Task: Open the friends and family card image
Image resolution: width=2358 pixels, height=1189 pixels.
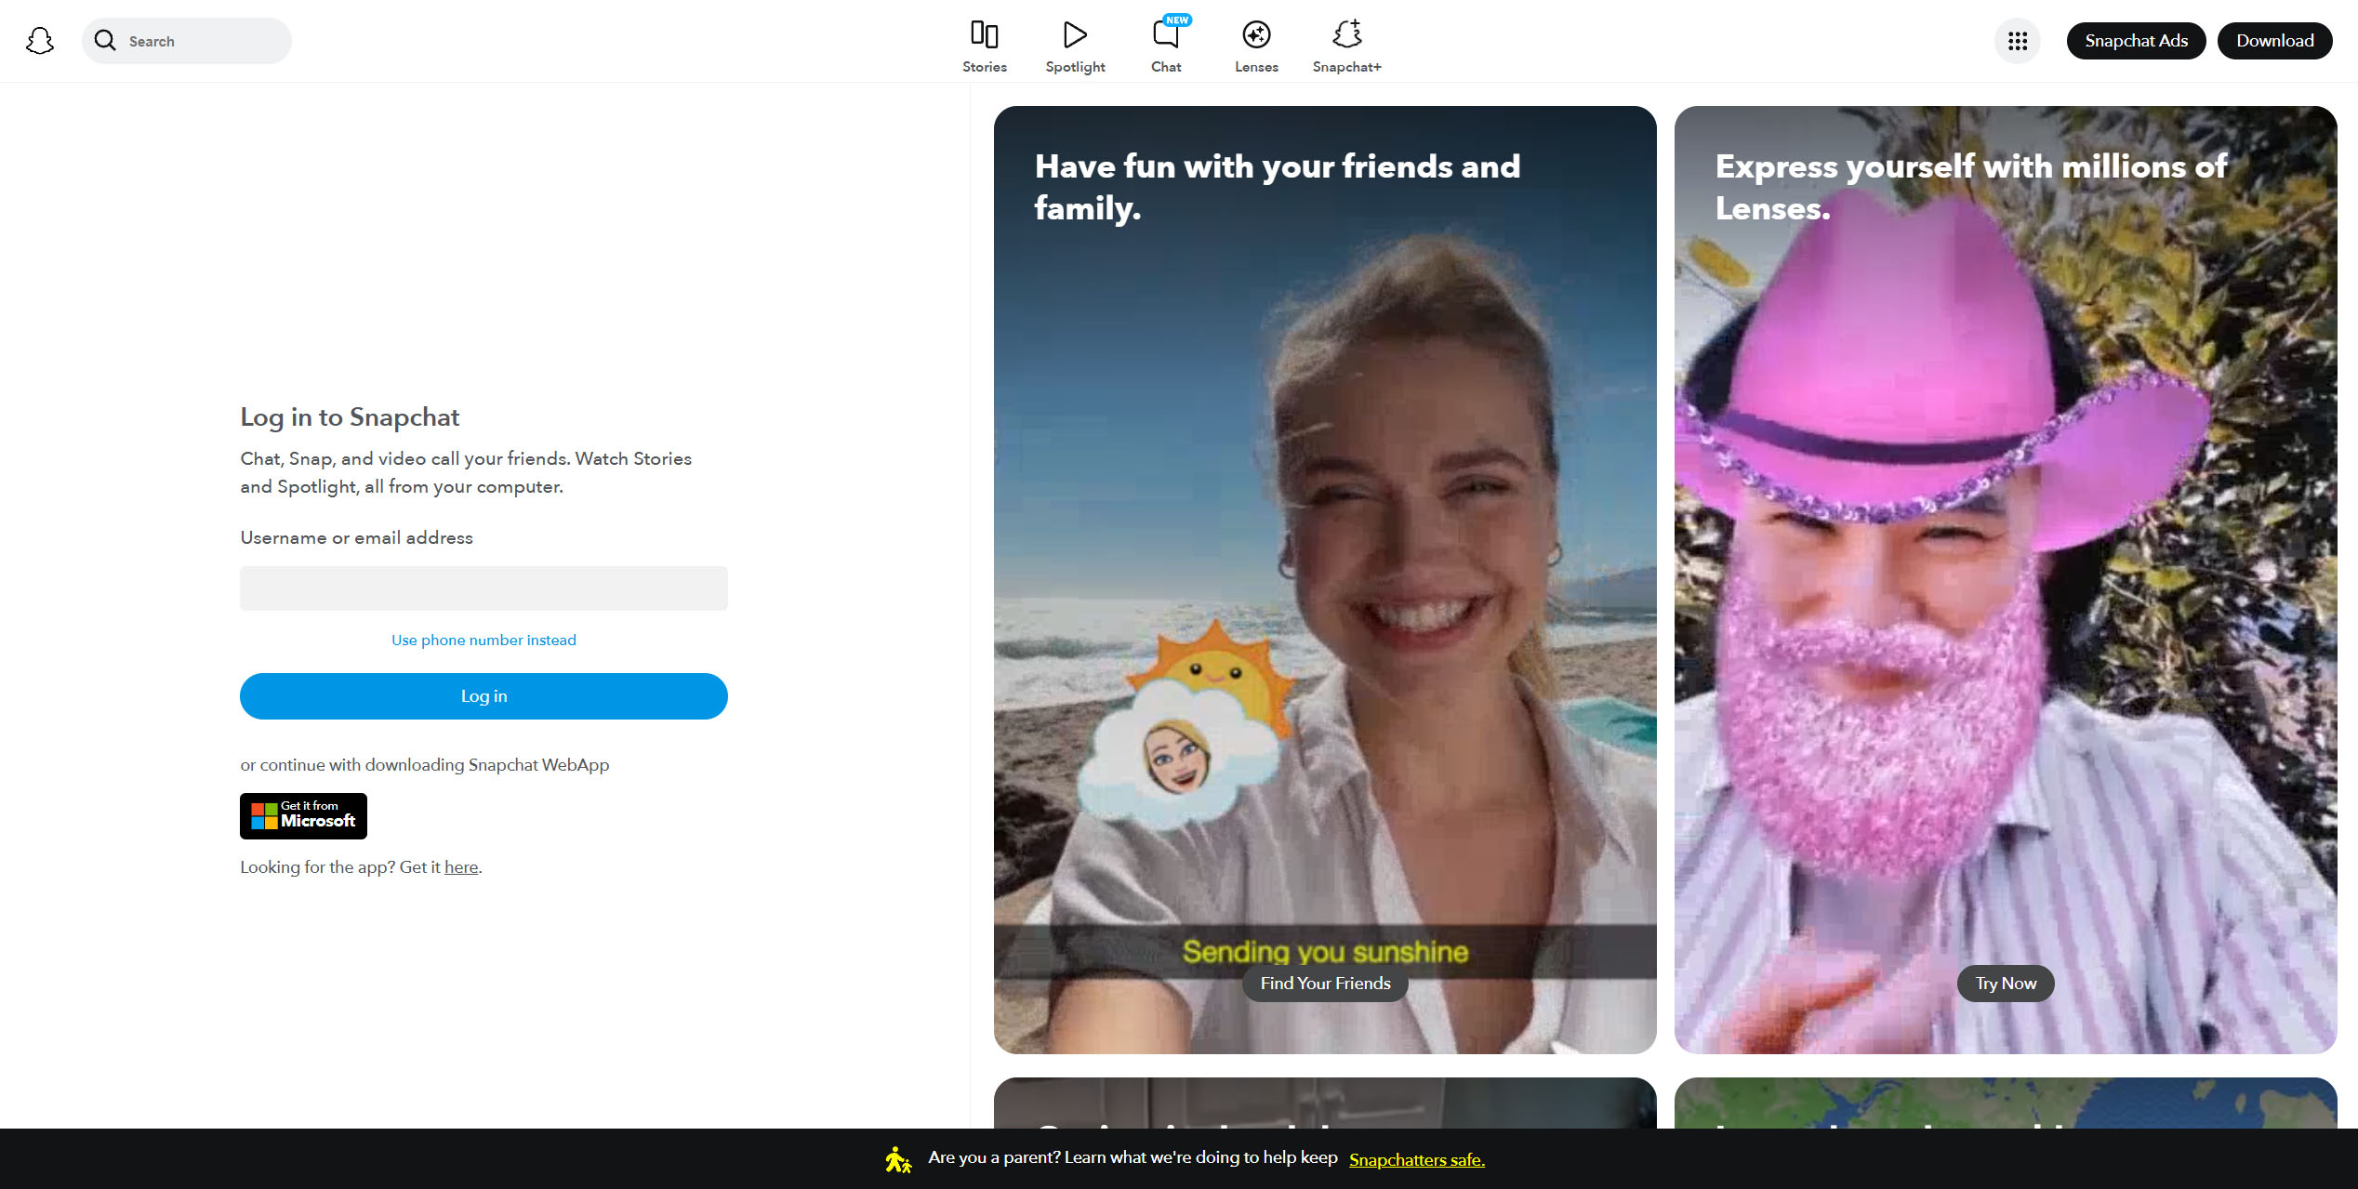Action: coord(1325,579)
